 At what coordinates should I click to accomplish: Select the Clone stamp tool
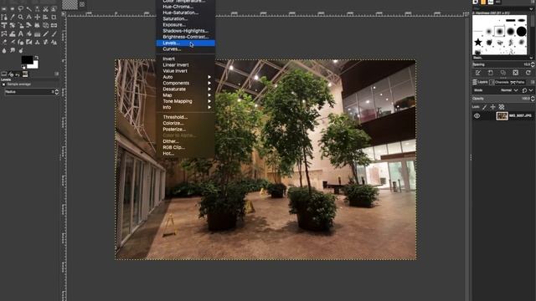coord(37,43)
